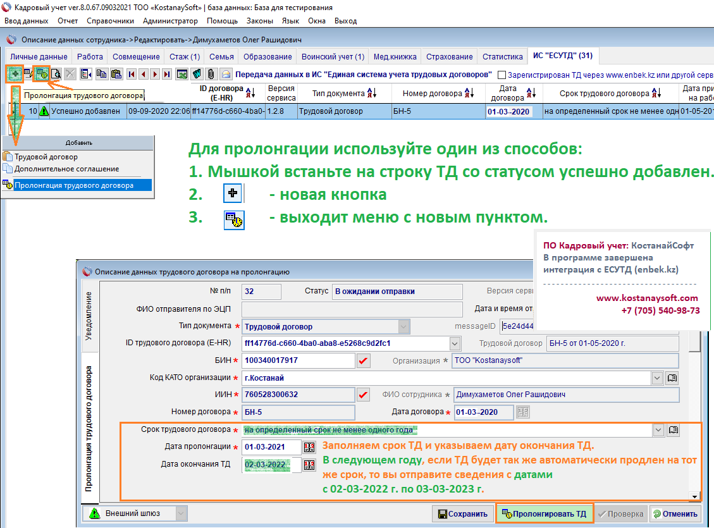Click the Сохранить button

(463, 514)
